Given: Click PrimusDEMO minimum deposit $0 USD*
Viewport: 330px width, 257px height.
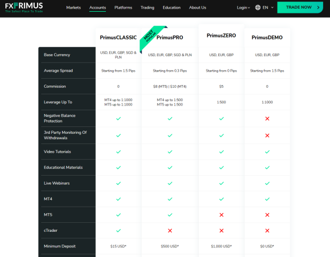Looking at the screenshot, I should (x=267, y=246).
